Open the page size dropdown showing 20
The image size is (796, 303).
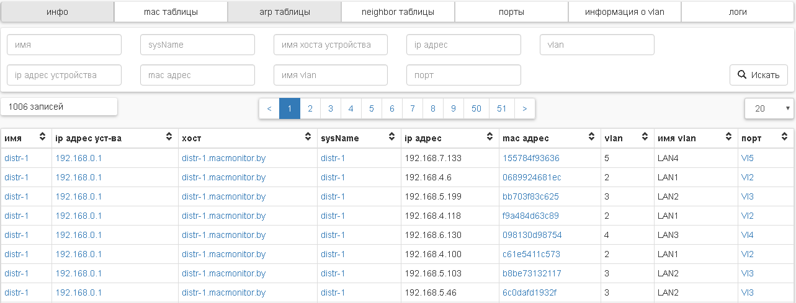pos(769,108)
